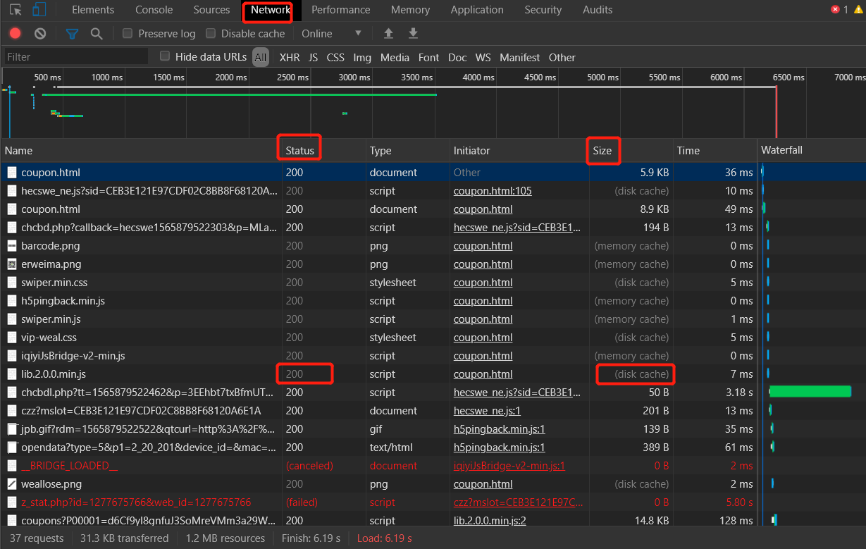Switch to the Elements tab
This screenshot has width=866, height=549.
[93, 10]
